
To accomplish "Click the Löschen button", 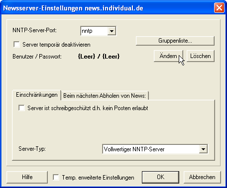I will (201, 56).
